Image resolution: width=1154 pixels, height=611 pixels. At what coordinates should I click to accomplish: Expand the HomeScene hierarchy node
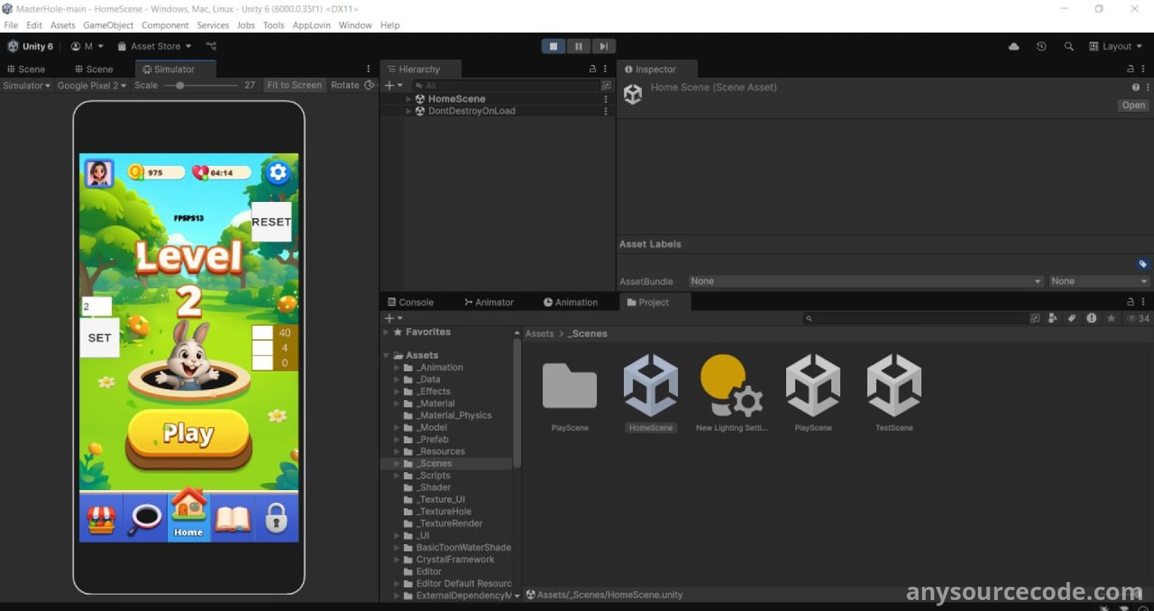tap(409, 99)
